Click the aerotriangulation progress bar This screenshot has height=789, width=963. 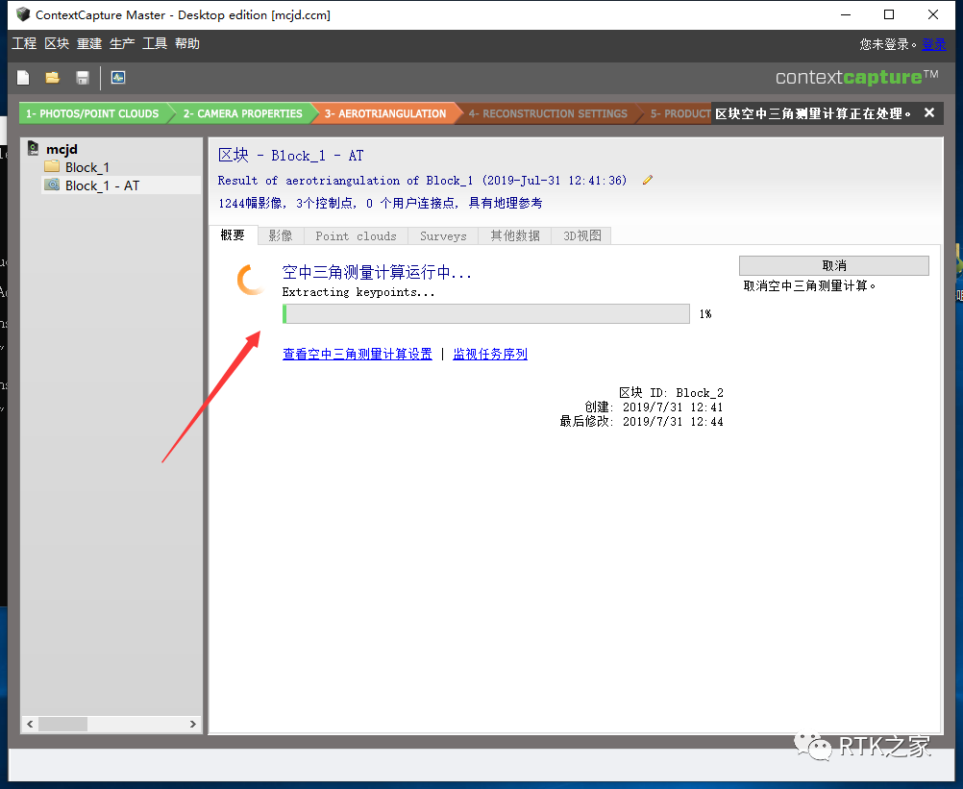(x=485, y=313)
